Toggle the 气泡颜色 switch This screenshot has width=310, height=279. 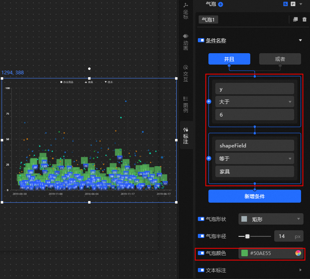201,253
